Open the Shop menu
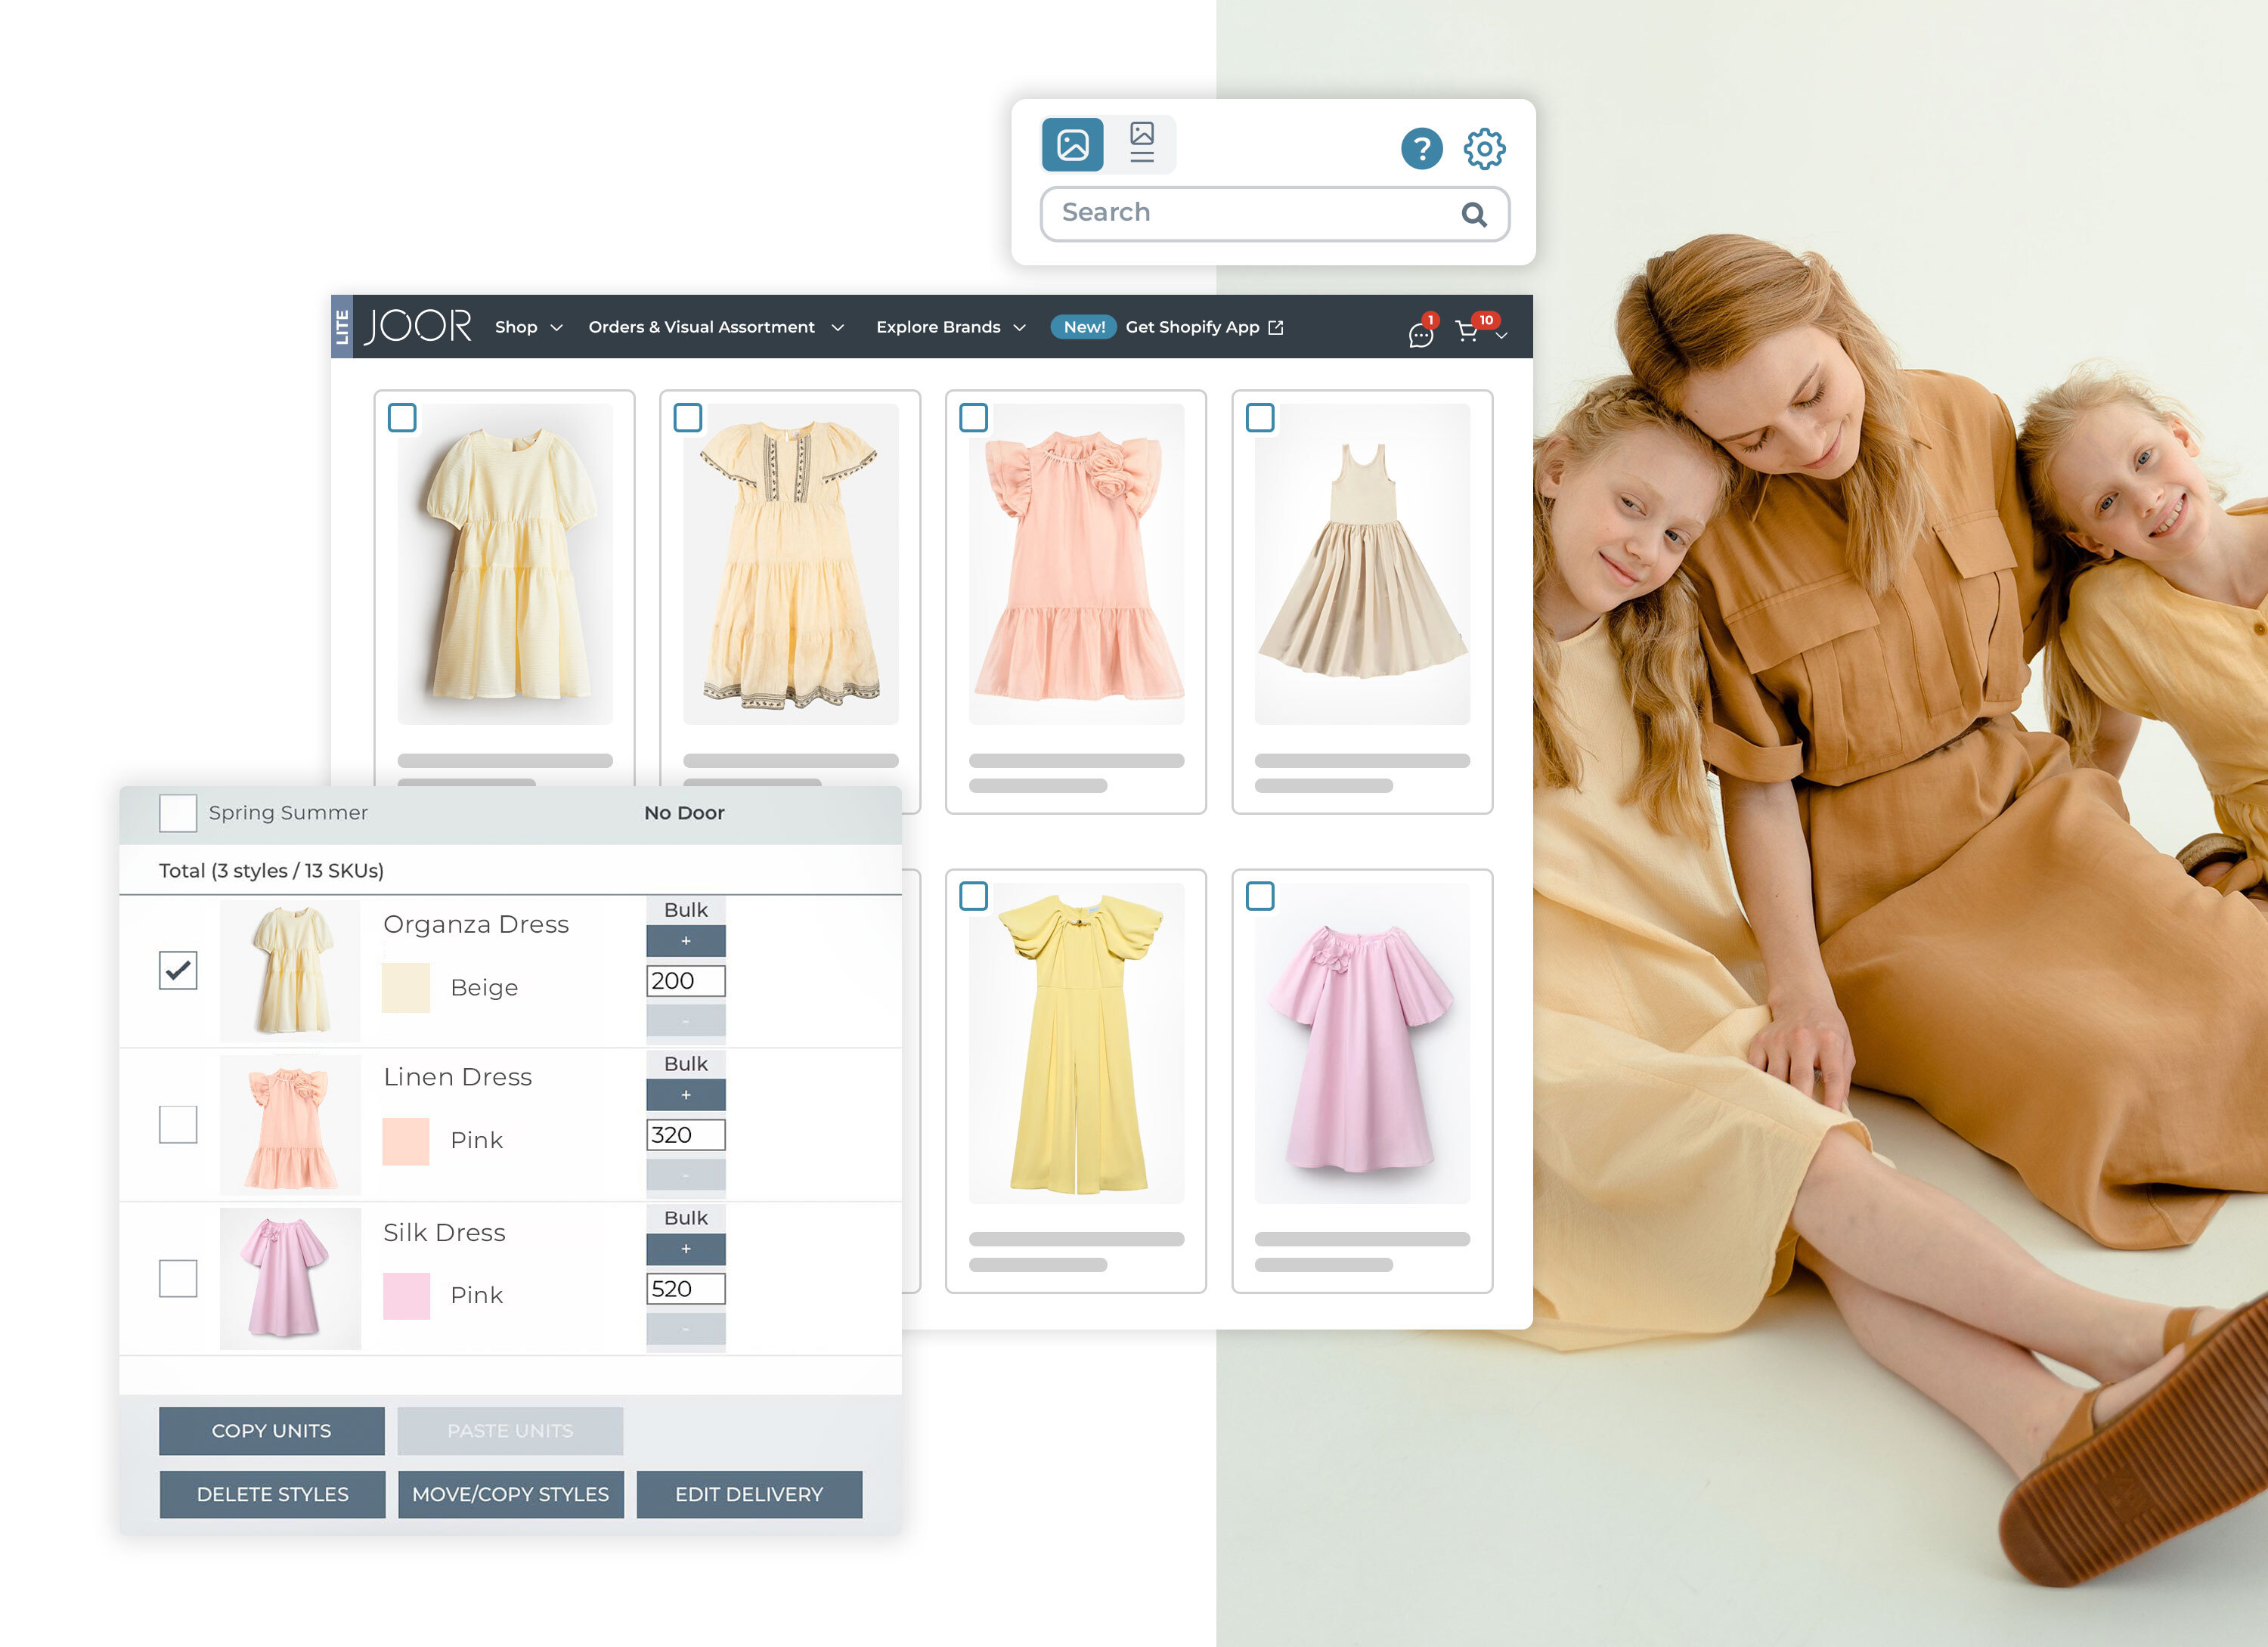2268x1647 pixels. click(516, 327)
